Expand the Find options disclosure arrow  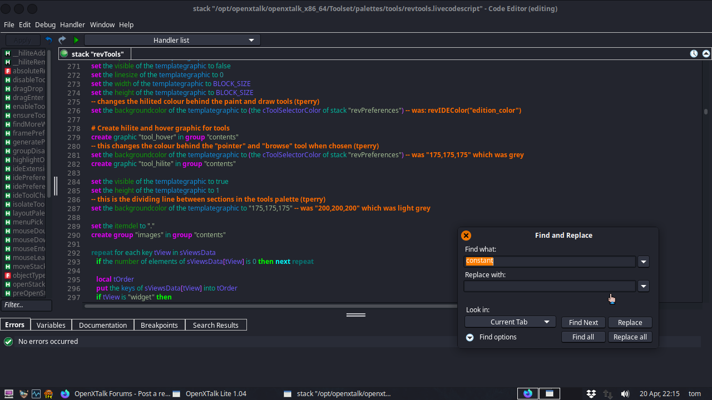[470, 337]
